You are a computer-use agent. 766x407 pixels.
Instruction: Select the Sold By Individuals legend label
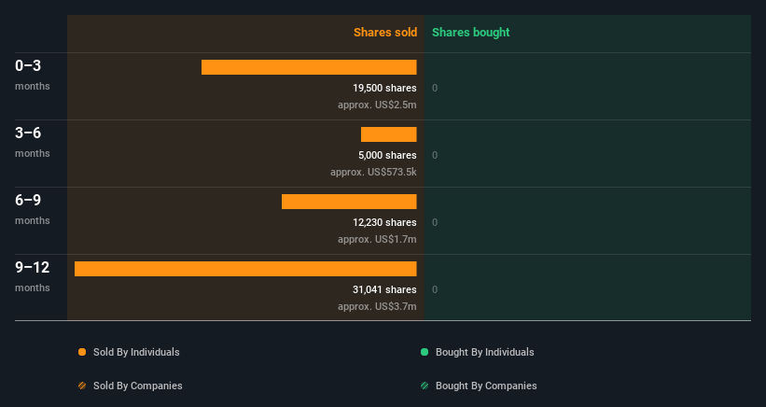click(x=136, y=352)
